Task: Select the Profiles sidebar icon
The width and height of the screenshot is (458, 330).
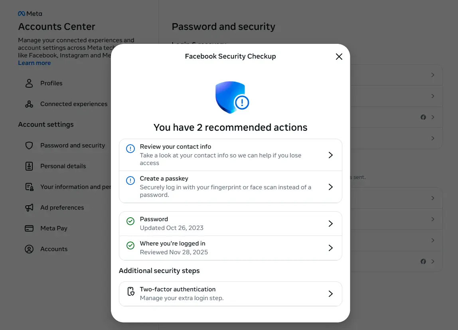Action: (x=29, y=83)
